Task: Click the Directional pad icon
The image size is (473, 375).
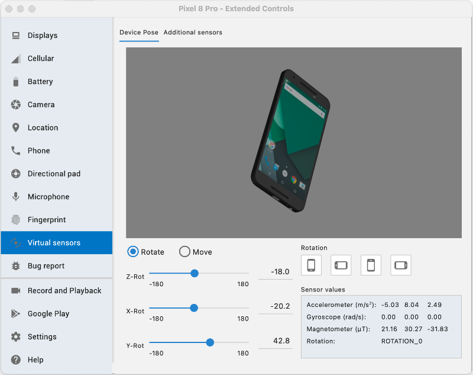Action: tap(16, 174)
